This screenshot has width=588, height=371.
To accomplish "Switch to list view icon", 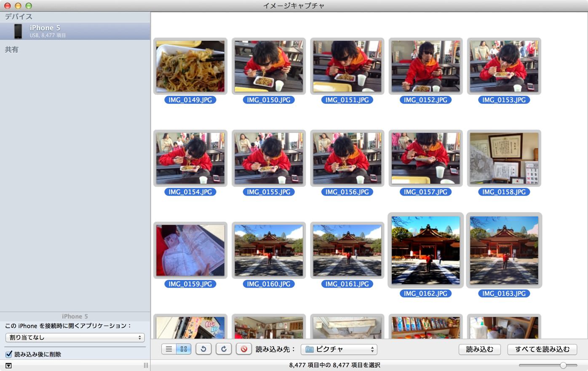I will (168, 349).
